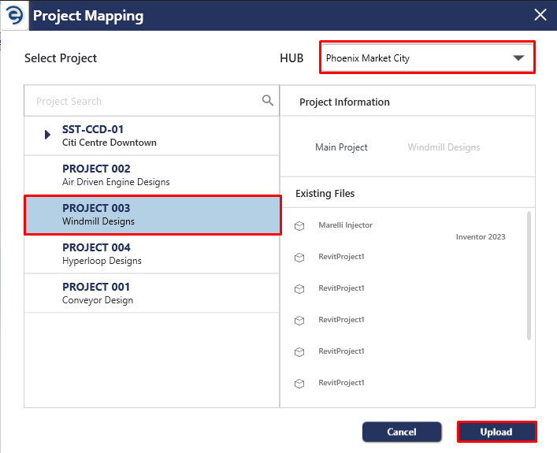This screenshot has width=557, height=453.
Task: Select PROJECT 001 Conveyor Design
Action: pos(152,293)
